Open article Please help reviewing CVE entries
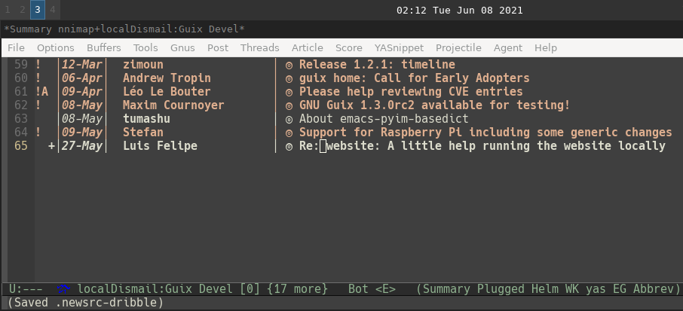Screen dimensions: 683x311 (411, 92)
